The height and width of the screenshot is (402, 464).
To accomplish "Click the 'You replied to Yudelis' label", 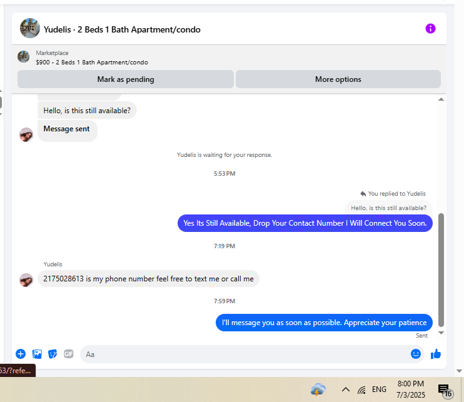I will coord(396,193).
